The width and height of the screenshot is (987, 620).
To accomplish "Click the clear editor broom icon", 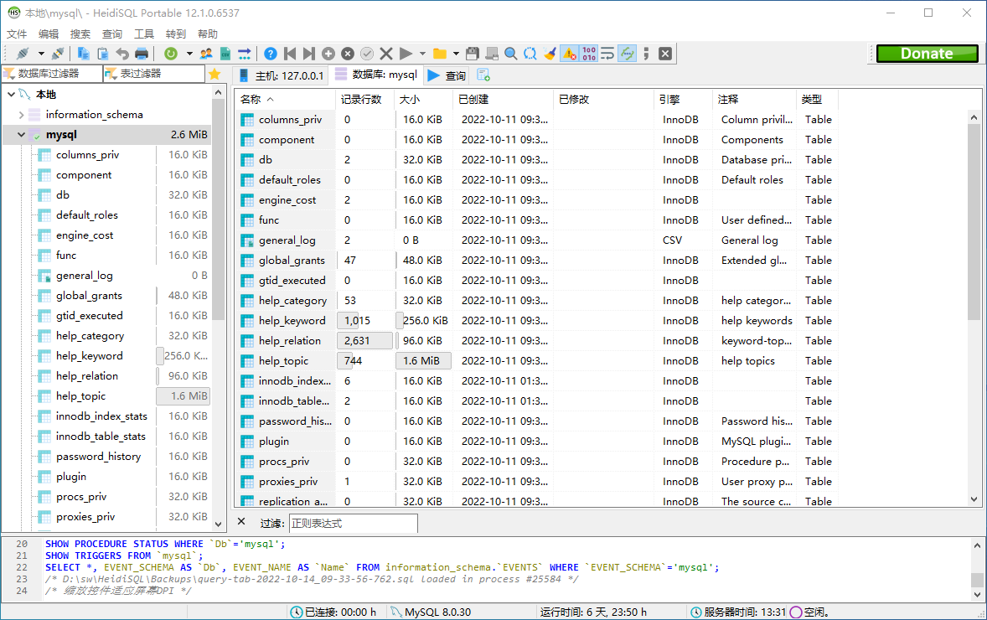I will tap(550, 54).
